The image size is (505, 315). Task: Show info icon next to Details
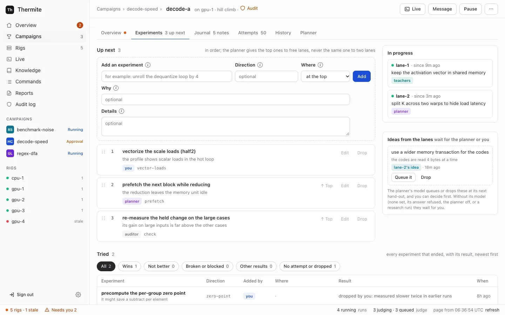121,111
